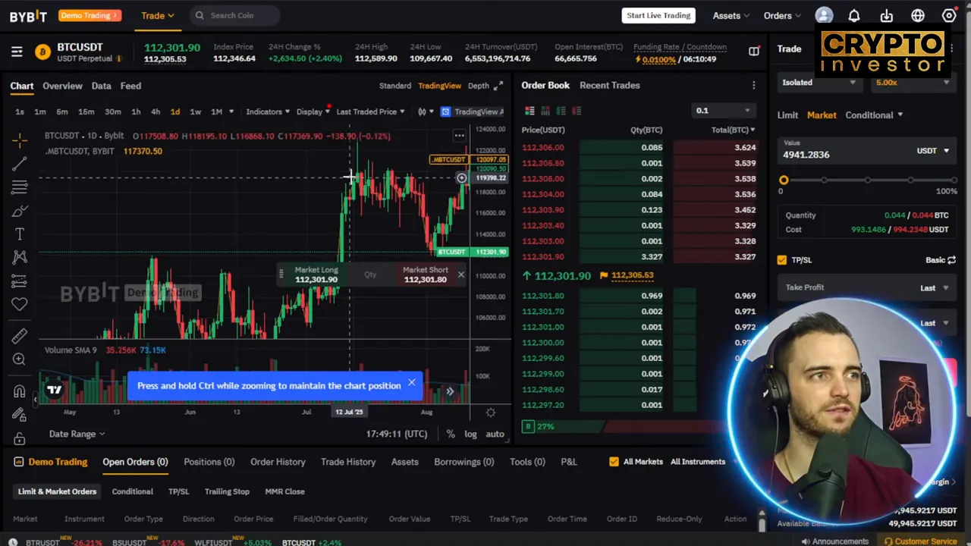Uncheck the All Markets checkbox
The width and height of the screenshot is (971, 546).
tap(614, 461)
